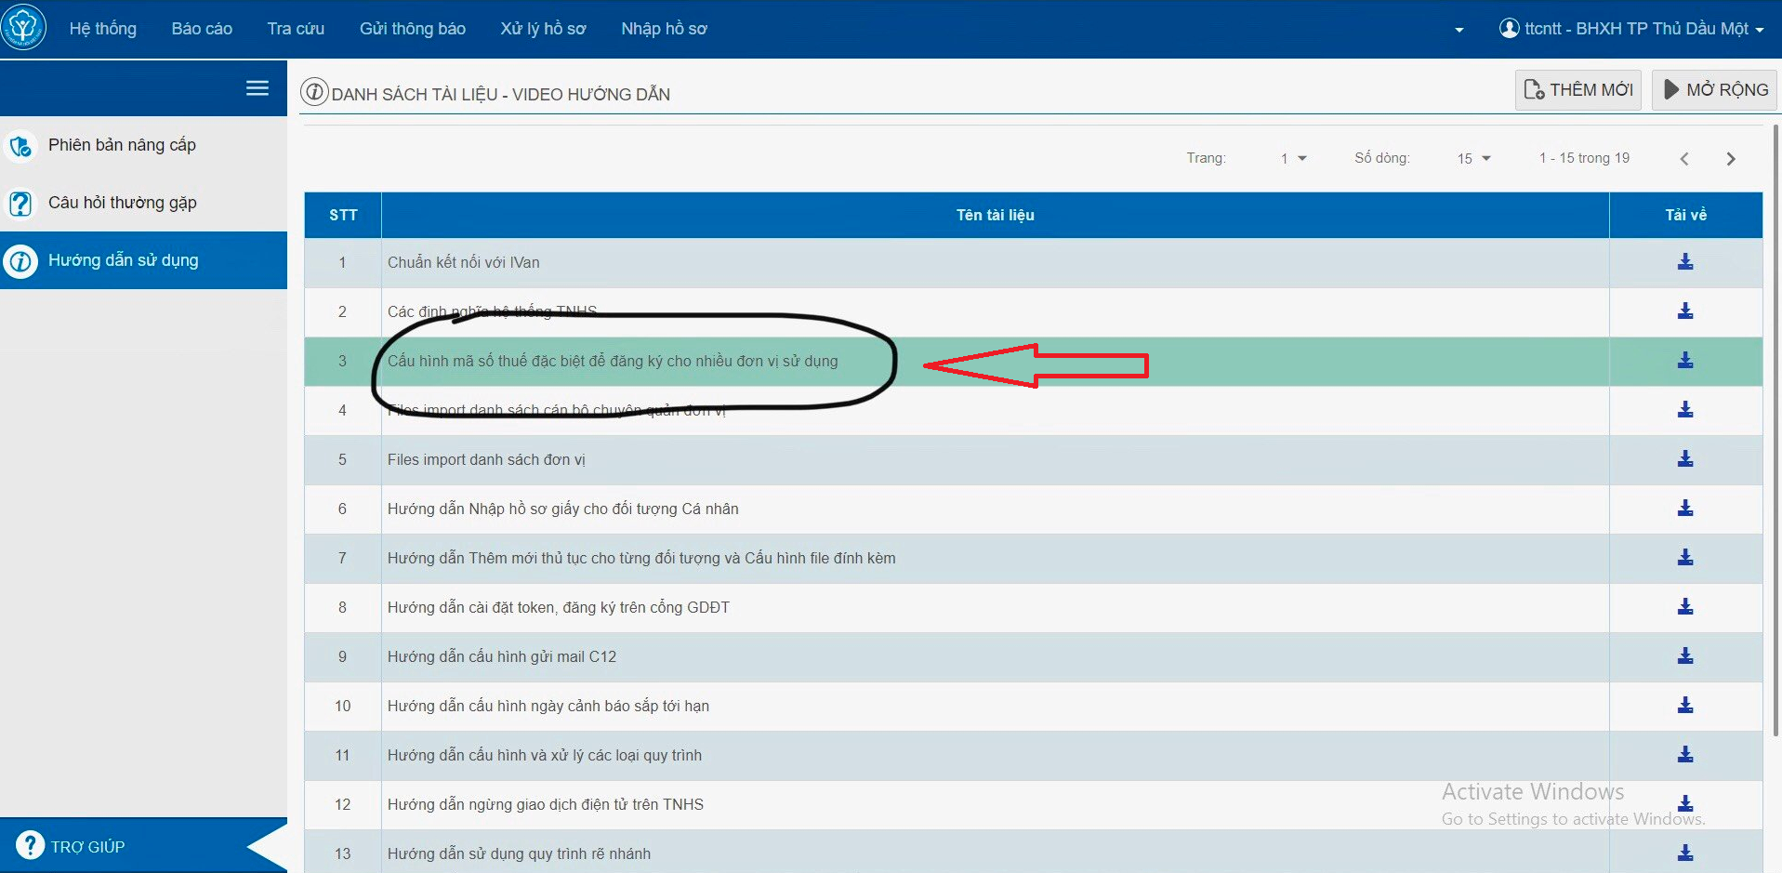
Task: Download the token installation guide in row 8
Action: (1684, 607)
